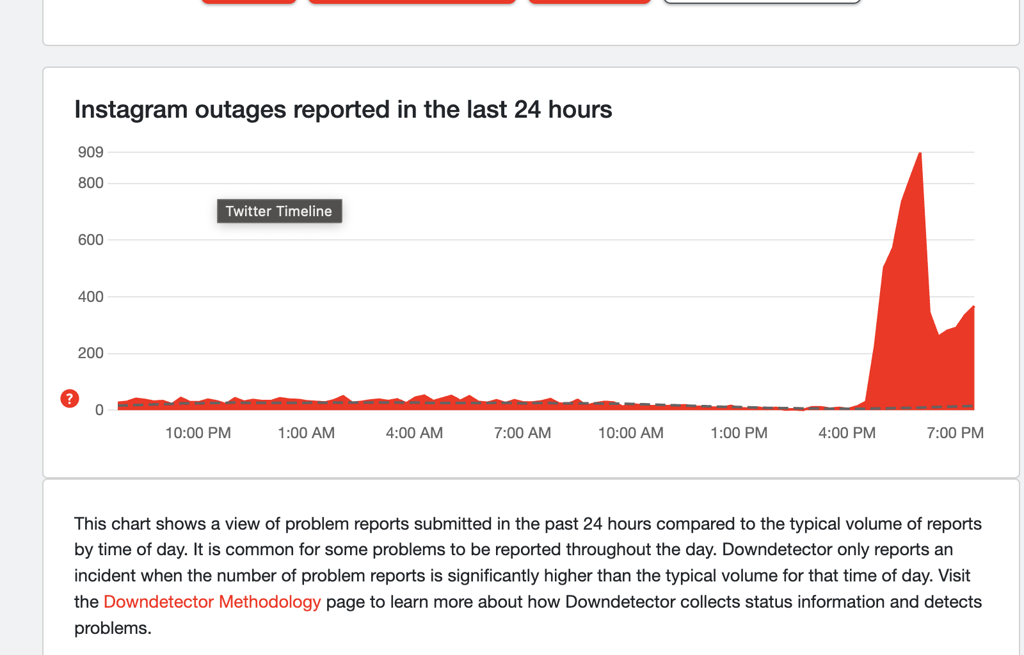The width and height of the screenshot is (1024, 655).
Task: Click the 200 y-axis label
Action: click(x=90, y=353)
